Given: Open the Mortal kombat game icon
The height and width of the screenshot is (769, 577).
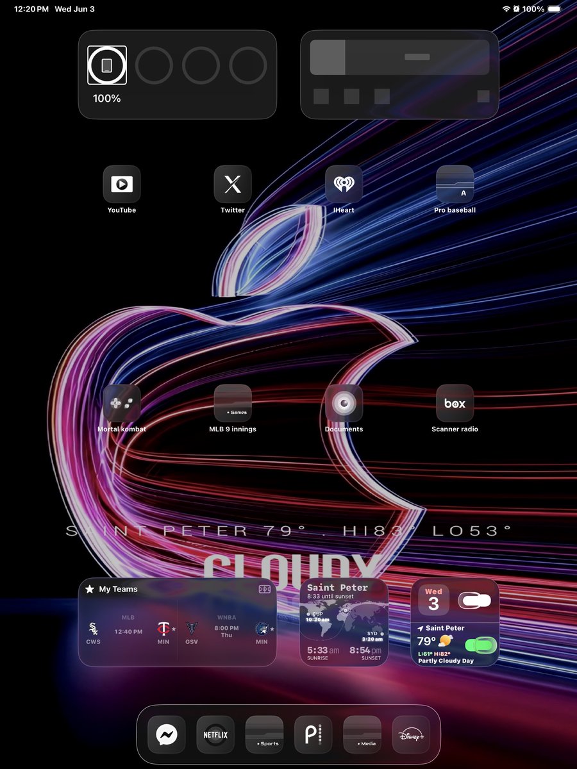Looking at the screenshot, I should (x=122, y=404).
